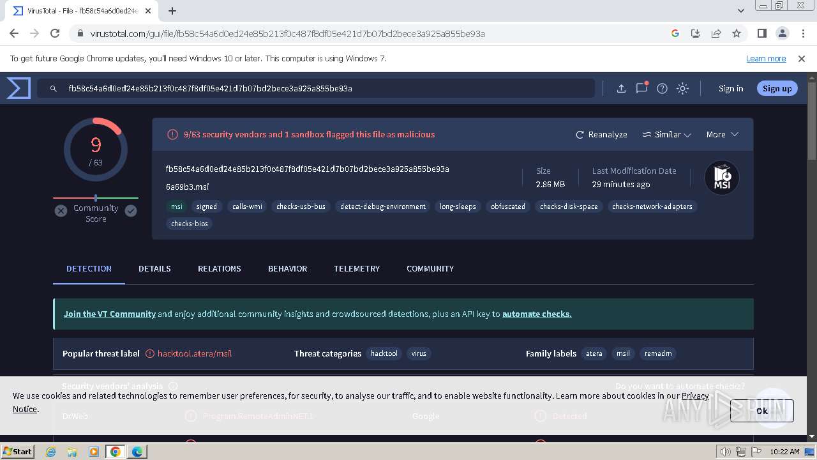Click the long-sleeps tag
The width and height of the screenshot is (817, 460).
[458, 206]
